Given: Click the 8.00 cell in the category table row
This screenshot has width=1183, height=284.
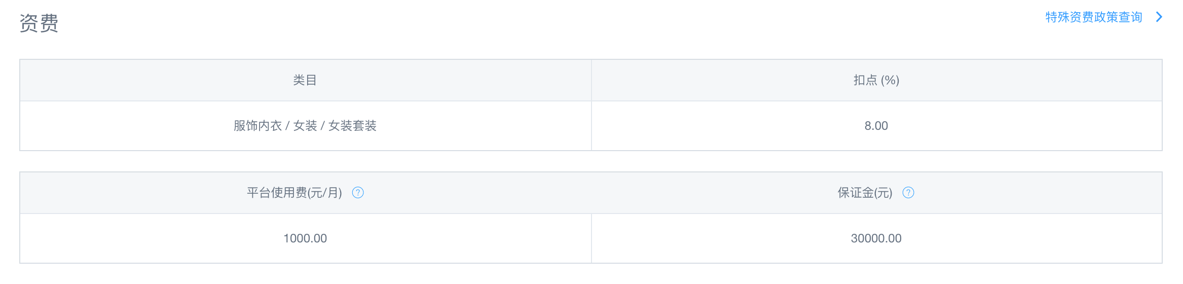Looking at the screenshot, I should tap(876, 126).
